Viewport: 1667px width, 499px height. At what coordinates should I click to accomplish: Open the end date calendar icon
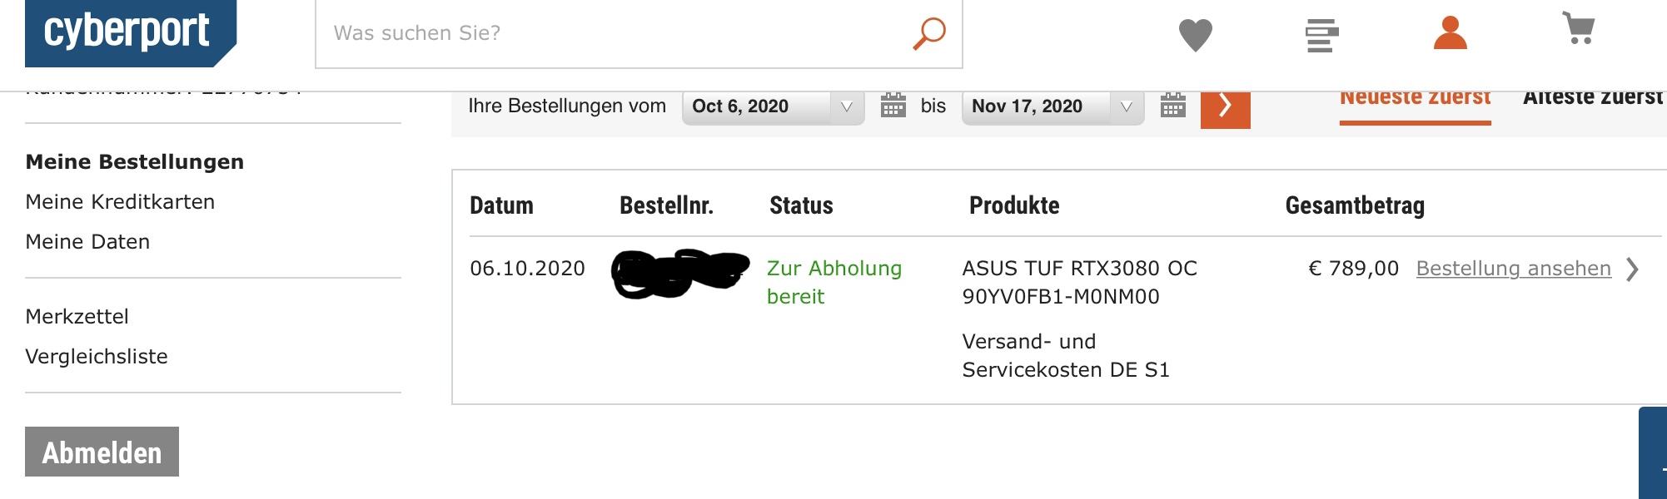[1172, 106]
